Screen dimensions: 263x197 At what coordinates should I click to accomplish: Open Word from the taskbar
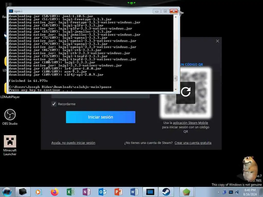tap(134, 192)
